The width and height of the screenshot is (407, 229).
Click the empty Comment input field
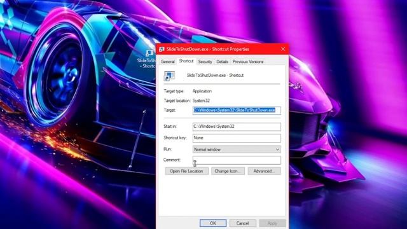click(237, 160)
